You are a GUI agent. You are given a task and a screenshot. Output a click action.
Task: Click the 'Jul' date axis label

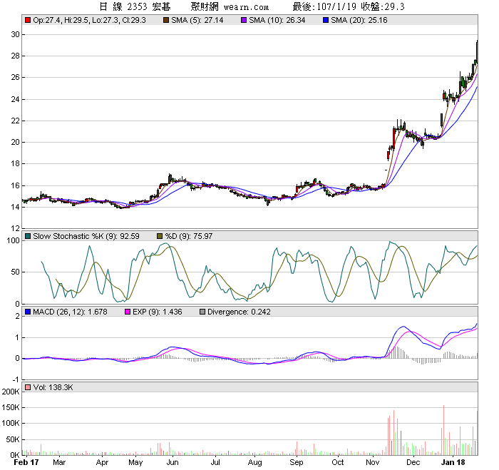coord(215,462)
